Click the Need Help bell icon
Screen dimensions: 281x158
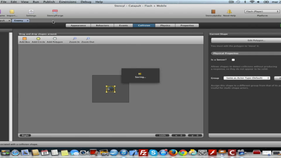coord(229,13)
